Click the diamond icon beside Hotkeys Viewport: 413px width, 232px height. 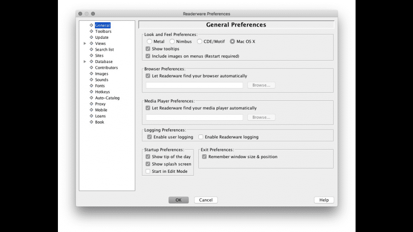coord(92,92)
